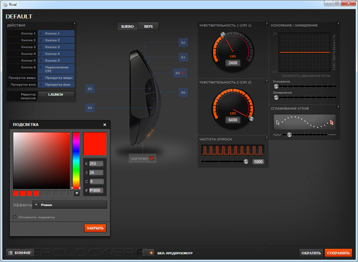
Task: Click polling rate waveform display
Action: pyautogui.click(x=233, y=150)
